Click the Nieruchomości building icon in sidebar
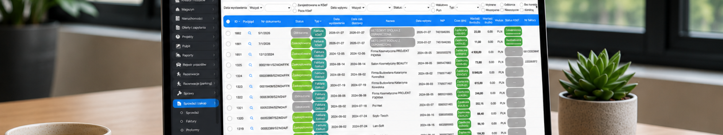The width and height of the screenshot is (723, 135). coord(177,19)
